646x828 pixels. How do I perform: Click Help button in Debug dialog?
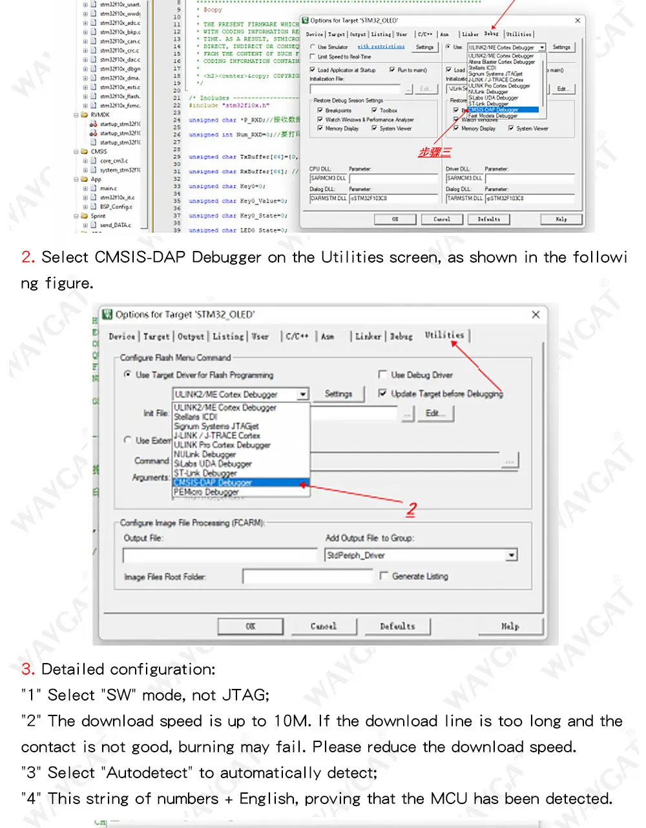561,219
